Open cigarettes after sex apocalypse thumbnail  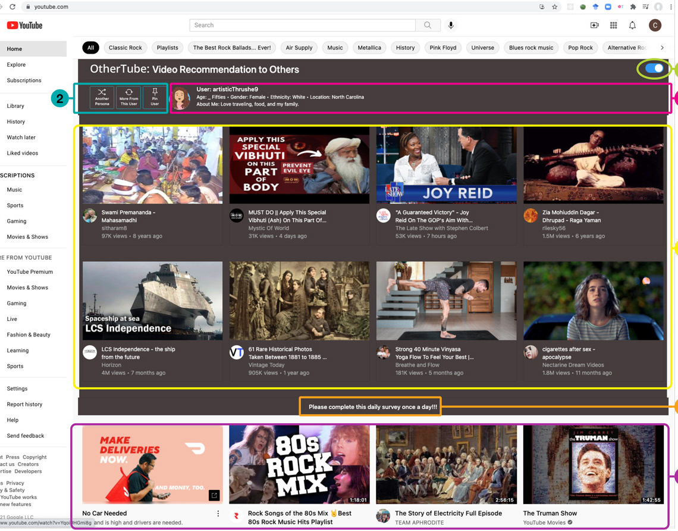point(594,301)
